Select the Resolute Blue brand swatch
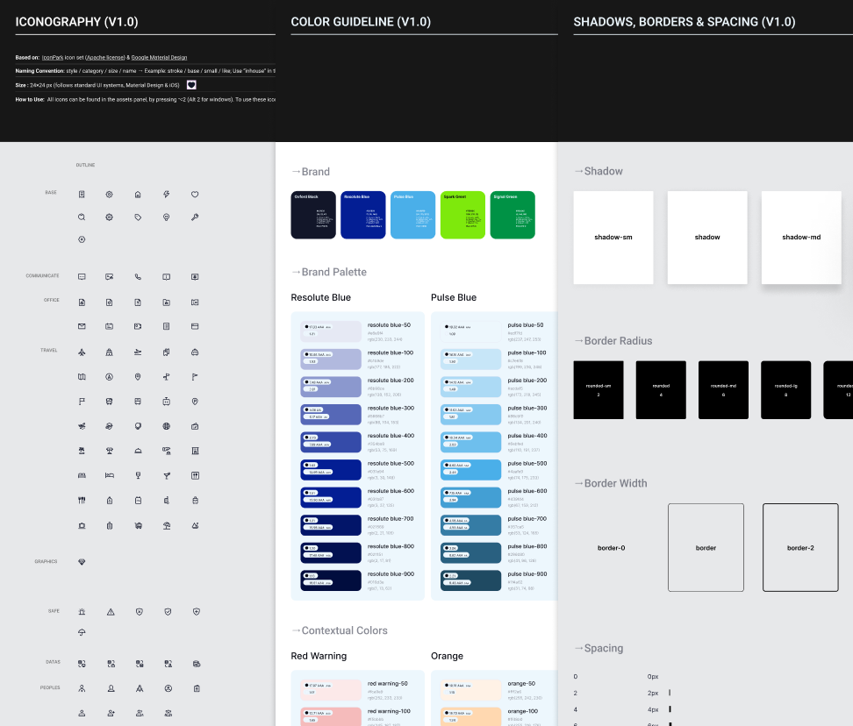The height and width of the screenshot is (726, 853). [x=362, y=215]
